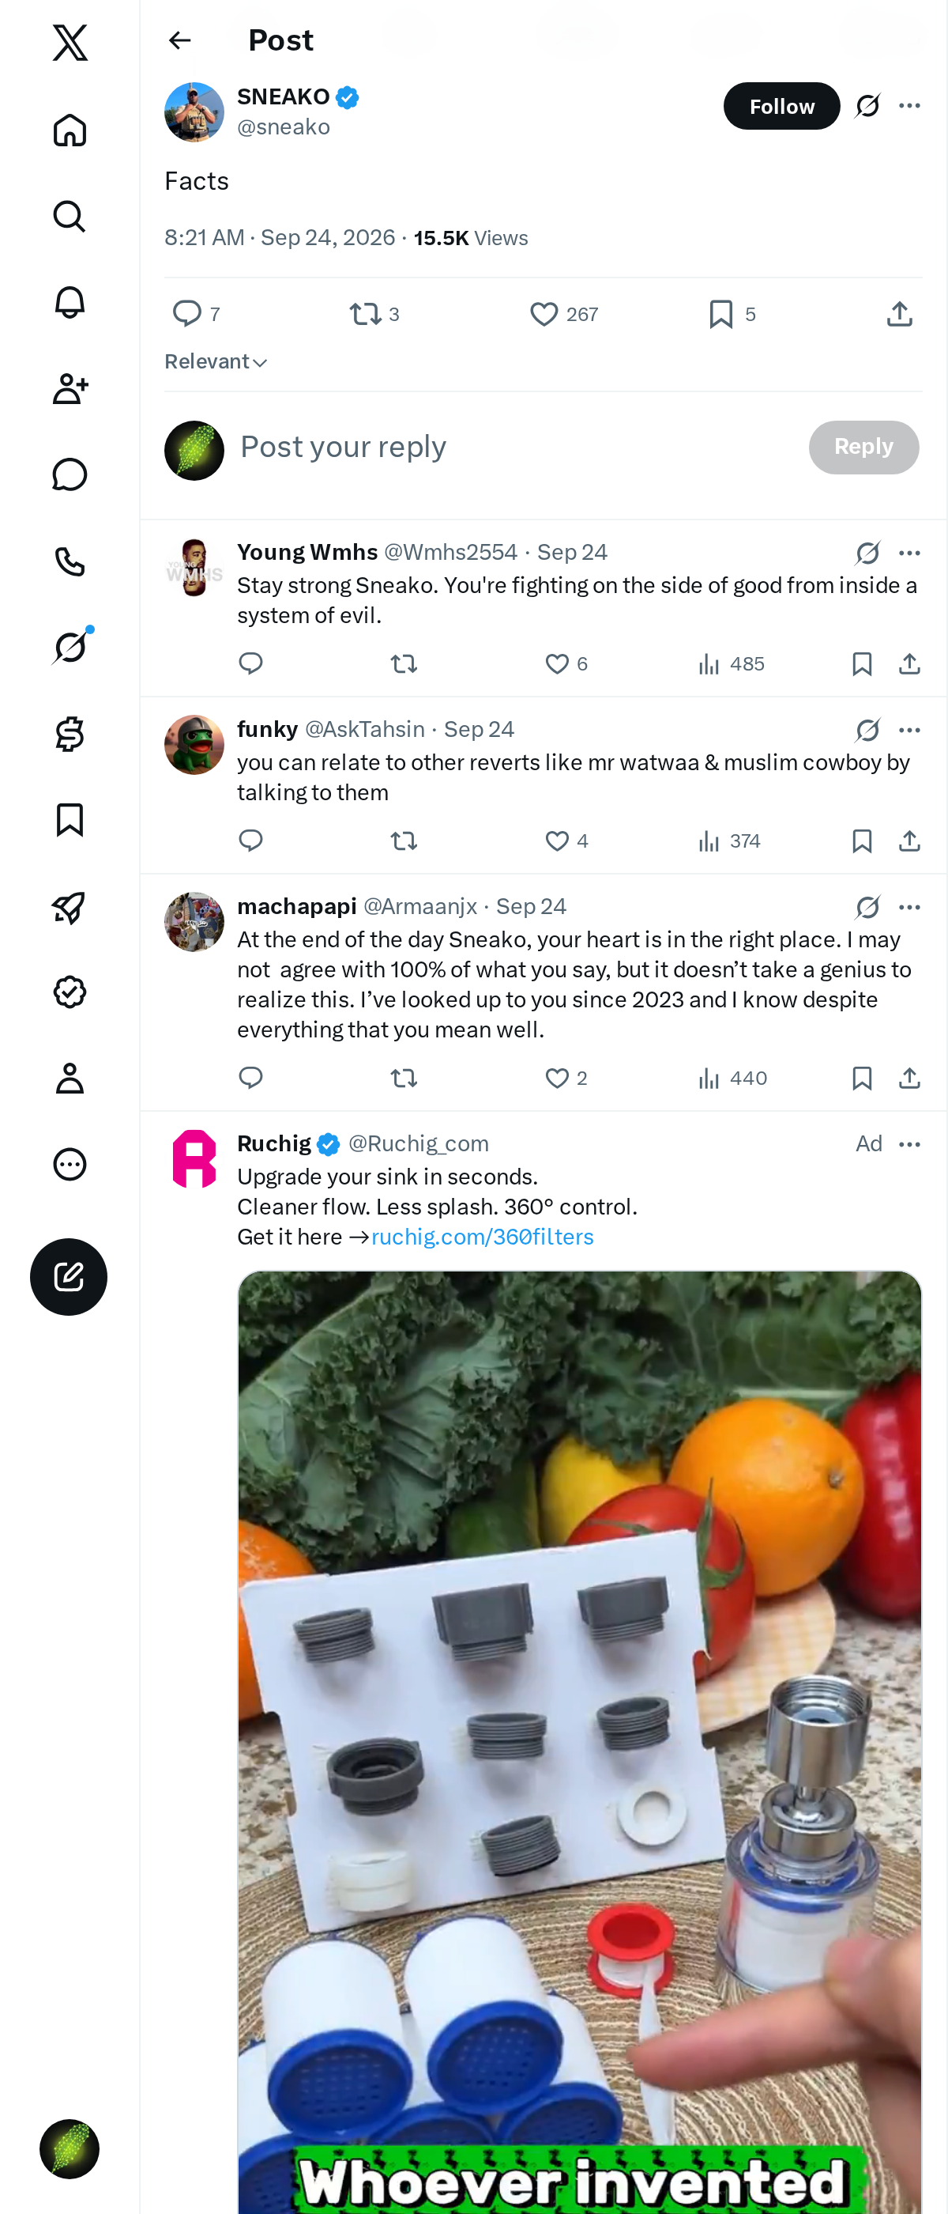Open the Grok icon in sidebar
948x2214 pixels.
[70, 647]
